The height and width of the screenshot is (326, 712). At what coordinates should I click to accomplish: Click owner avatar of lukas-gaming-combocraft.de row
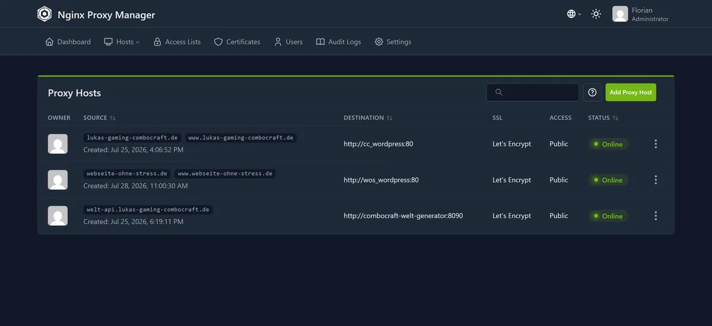coord(58,144)
